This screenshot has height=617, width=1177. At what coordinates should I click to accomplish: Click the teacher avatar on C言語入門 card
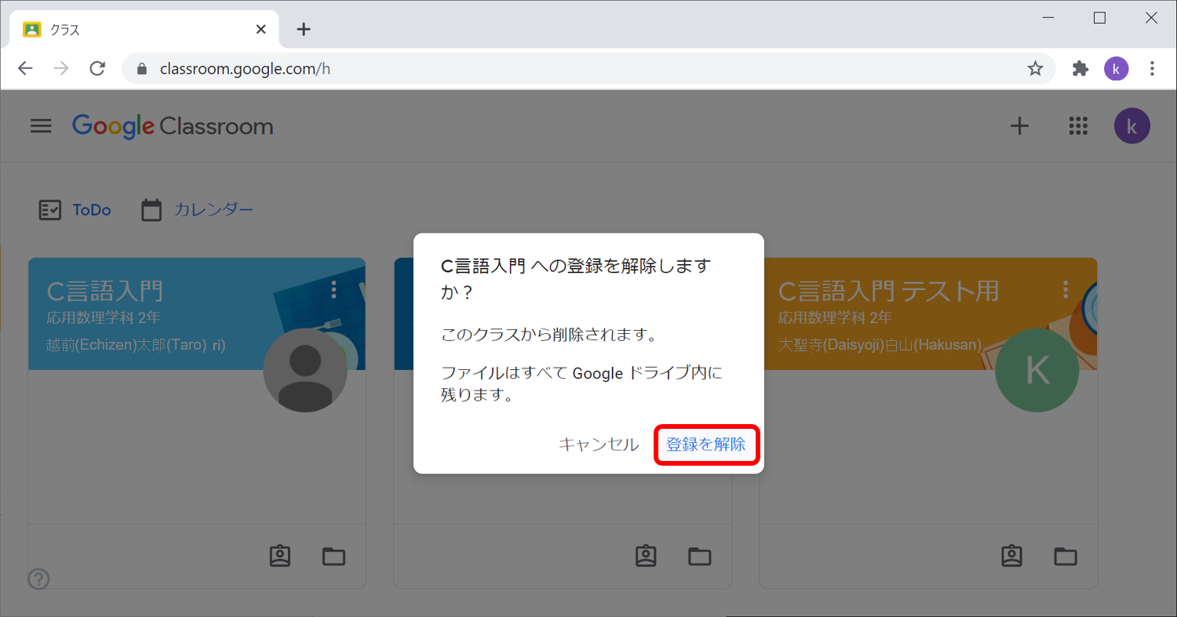305,370
